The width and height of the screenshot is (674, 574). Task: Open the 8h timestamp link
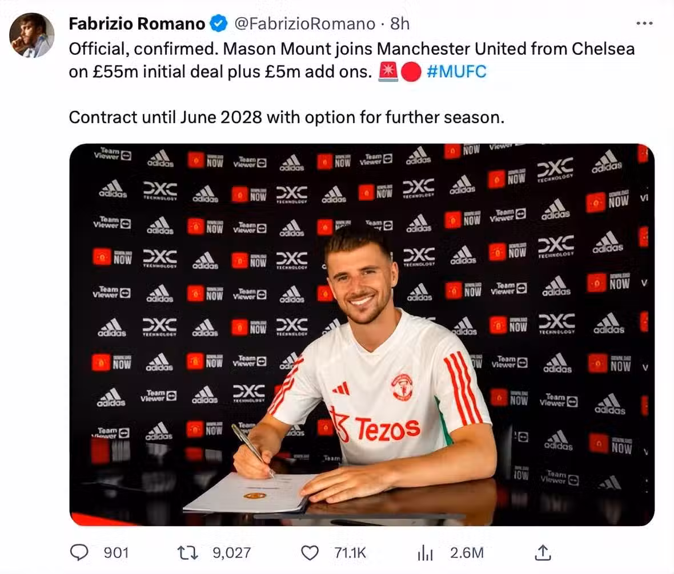[400, 24]
